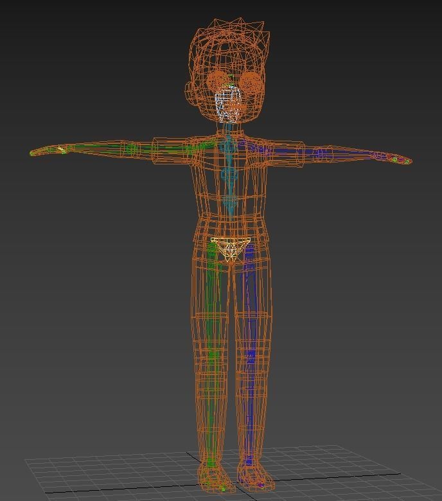Select the blue leg bone
This screenshot has width=442, height=501.
coord(249,353)
